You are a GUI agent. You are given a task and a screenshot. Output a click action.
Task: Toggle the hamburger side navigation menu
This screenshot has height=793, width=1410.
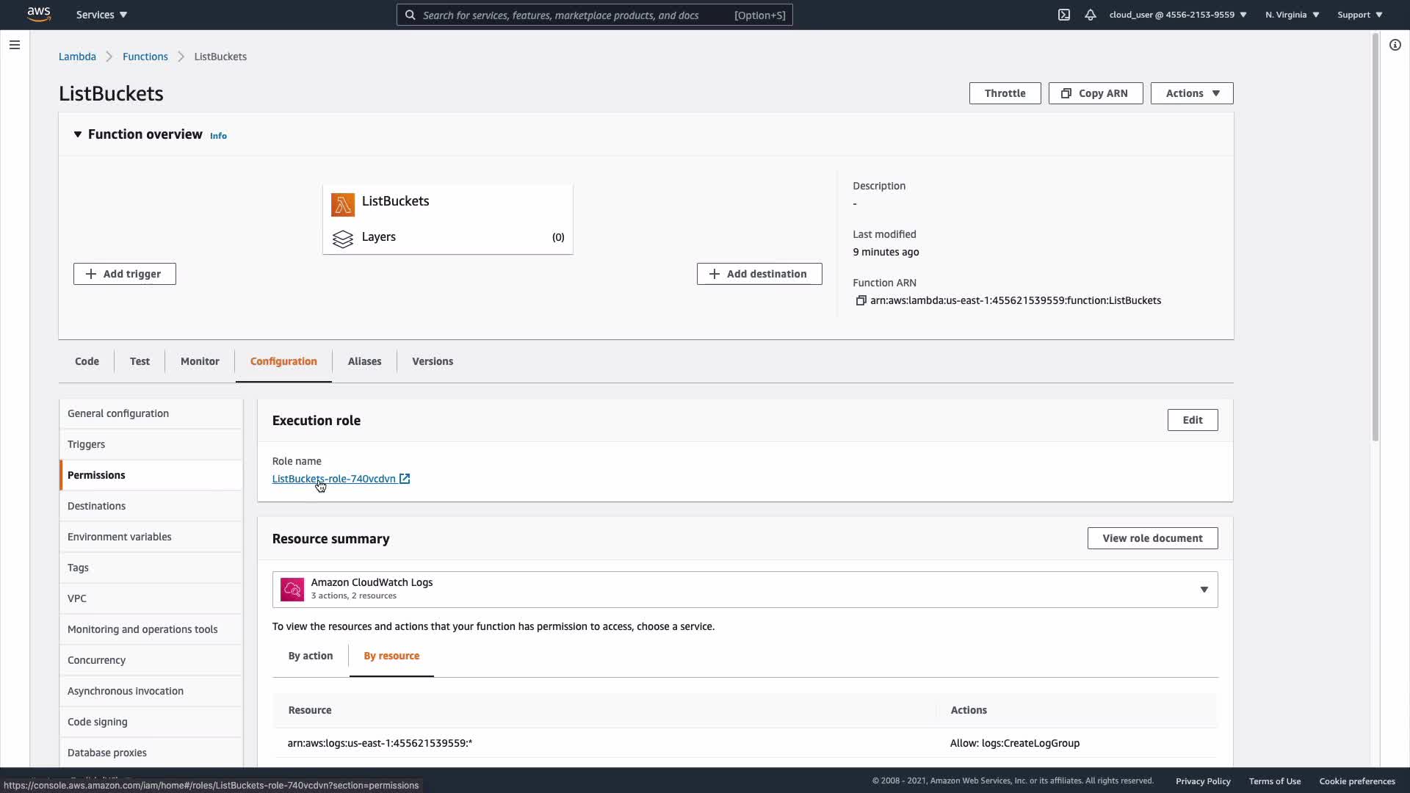point(14,45)
